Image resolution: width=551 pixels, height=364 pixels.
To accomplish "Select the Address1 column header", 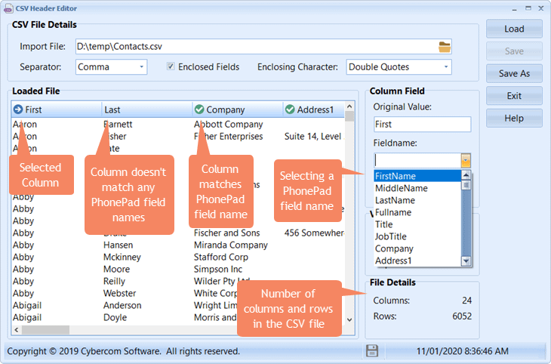I will pos(314,110).
